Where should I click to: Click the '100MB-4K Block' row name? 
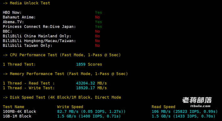[19, 111]
